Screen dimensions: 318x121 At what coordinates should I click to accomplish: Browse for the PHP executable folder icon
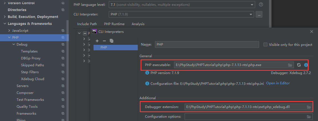tap(290, 65)
